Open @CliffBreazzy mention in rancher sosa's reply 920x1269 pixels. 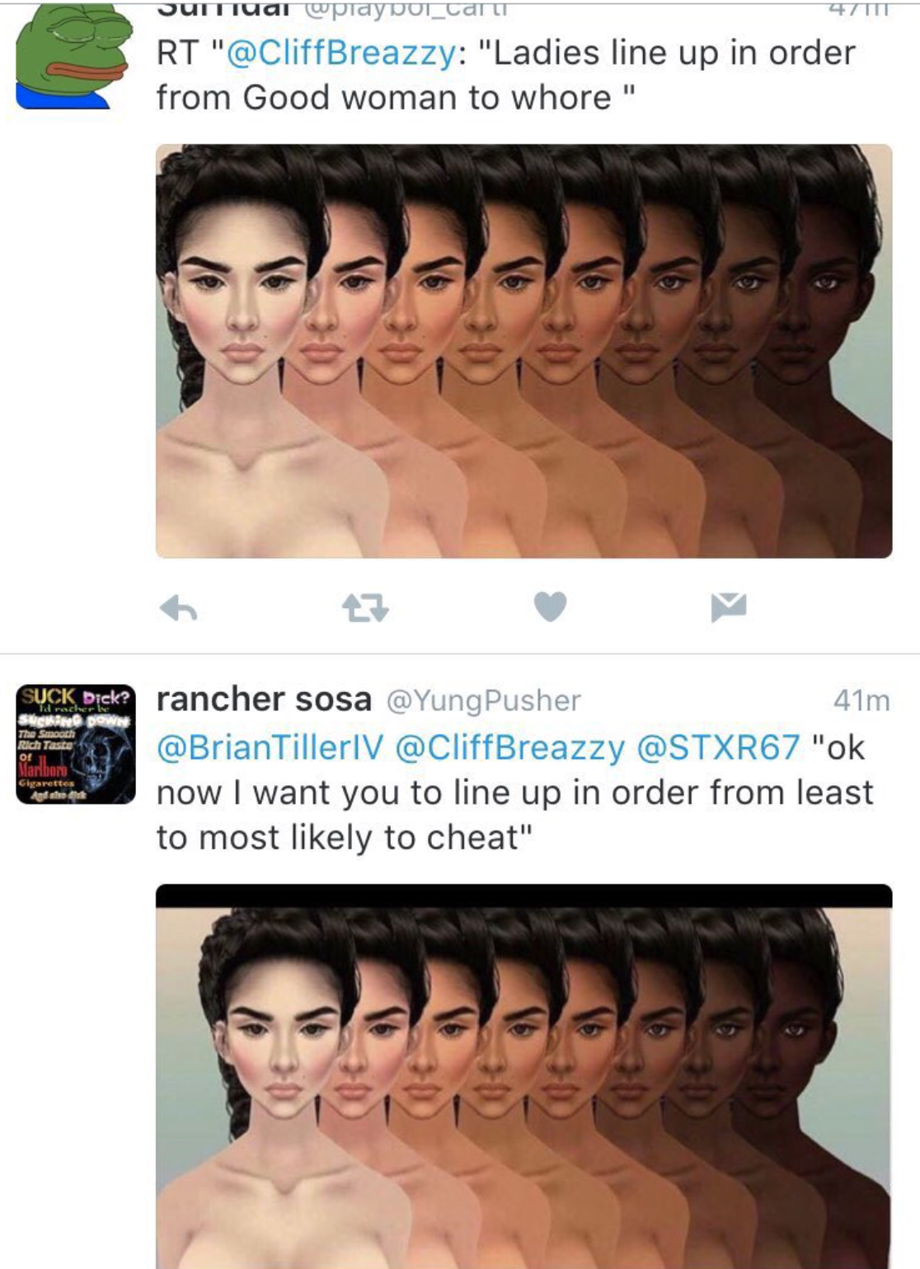click(510, 747)
